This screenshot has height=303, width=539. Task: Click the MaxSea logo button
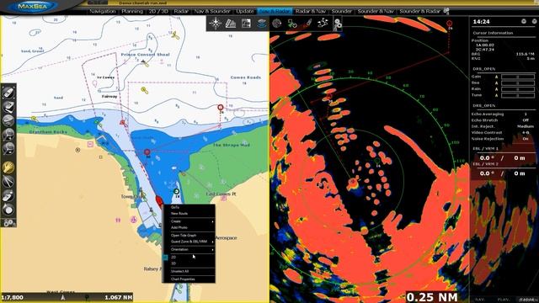(33, 6)
